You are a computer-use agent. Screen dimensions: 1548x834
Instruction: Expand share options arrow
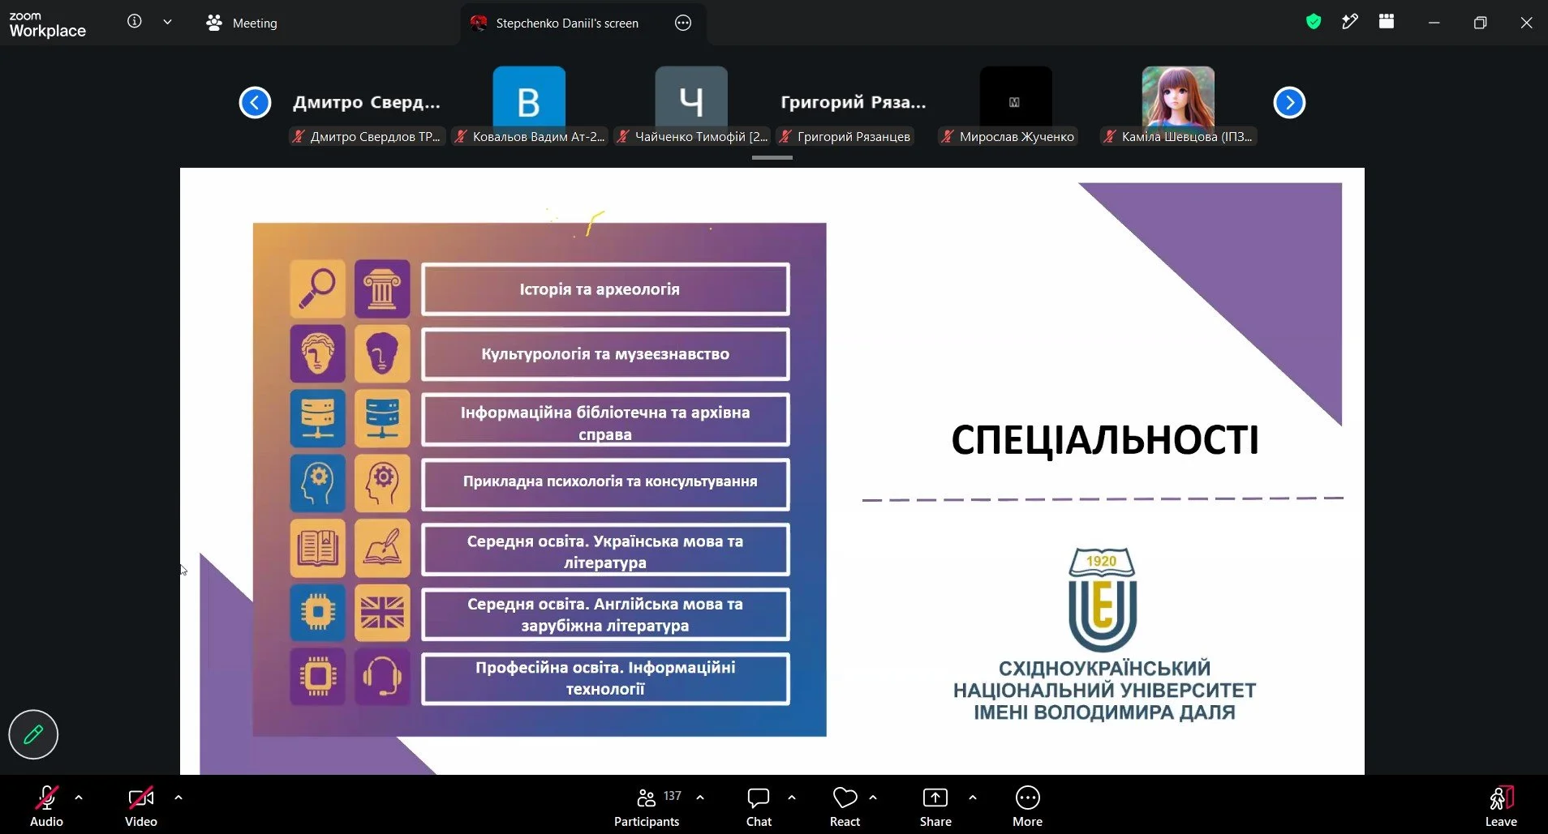[x=973, y=798]
